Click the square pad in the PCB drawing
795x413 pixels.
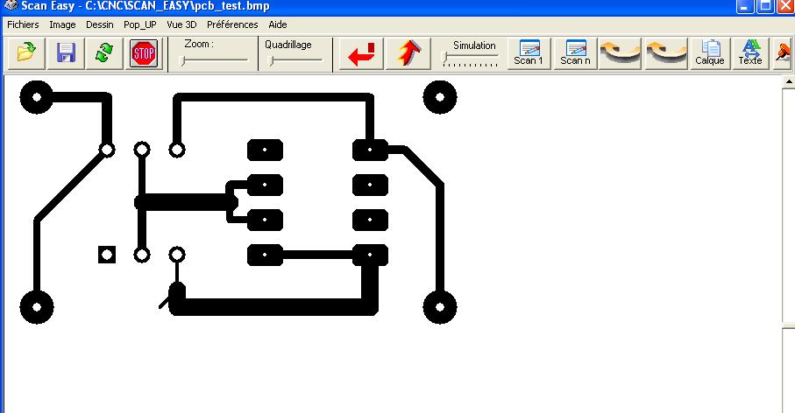(x=106, y=255)
